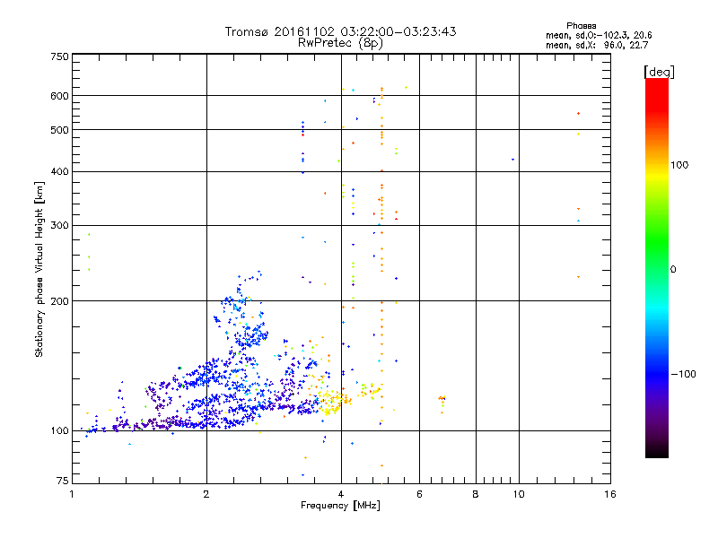
Task: Click the "Phases" header text
Action: [x=581, y=26]
